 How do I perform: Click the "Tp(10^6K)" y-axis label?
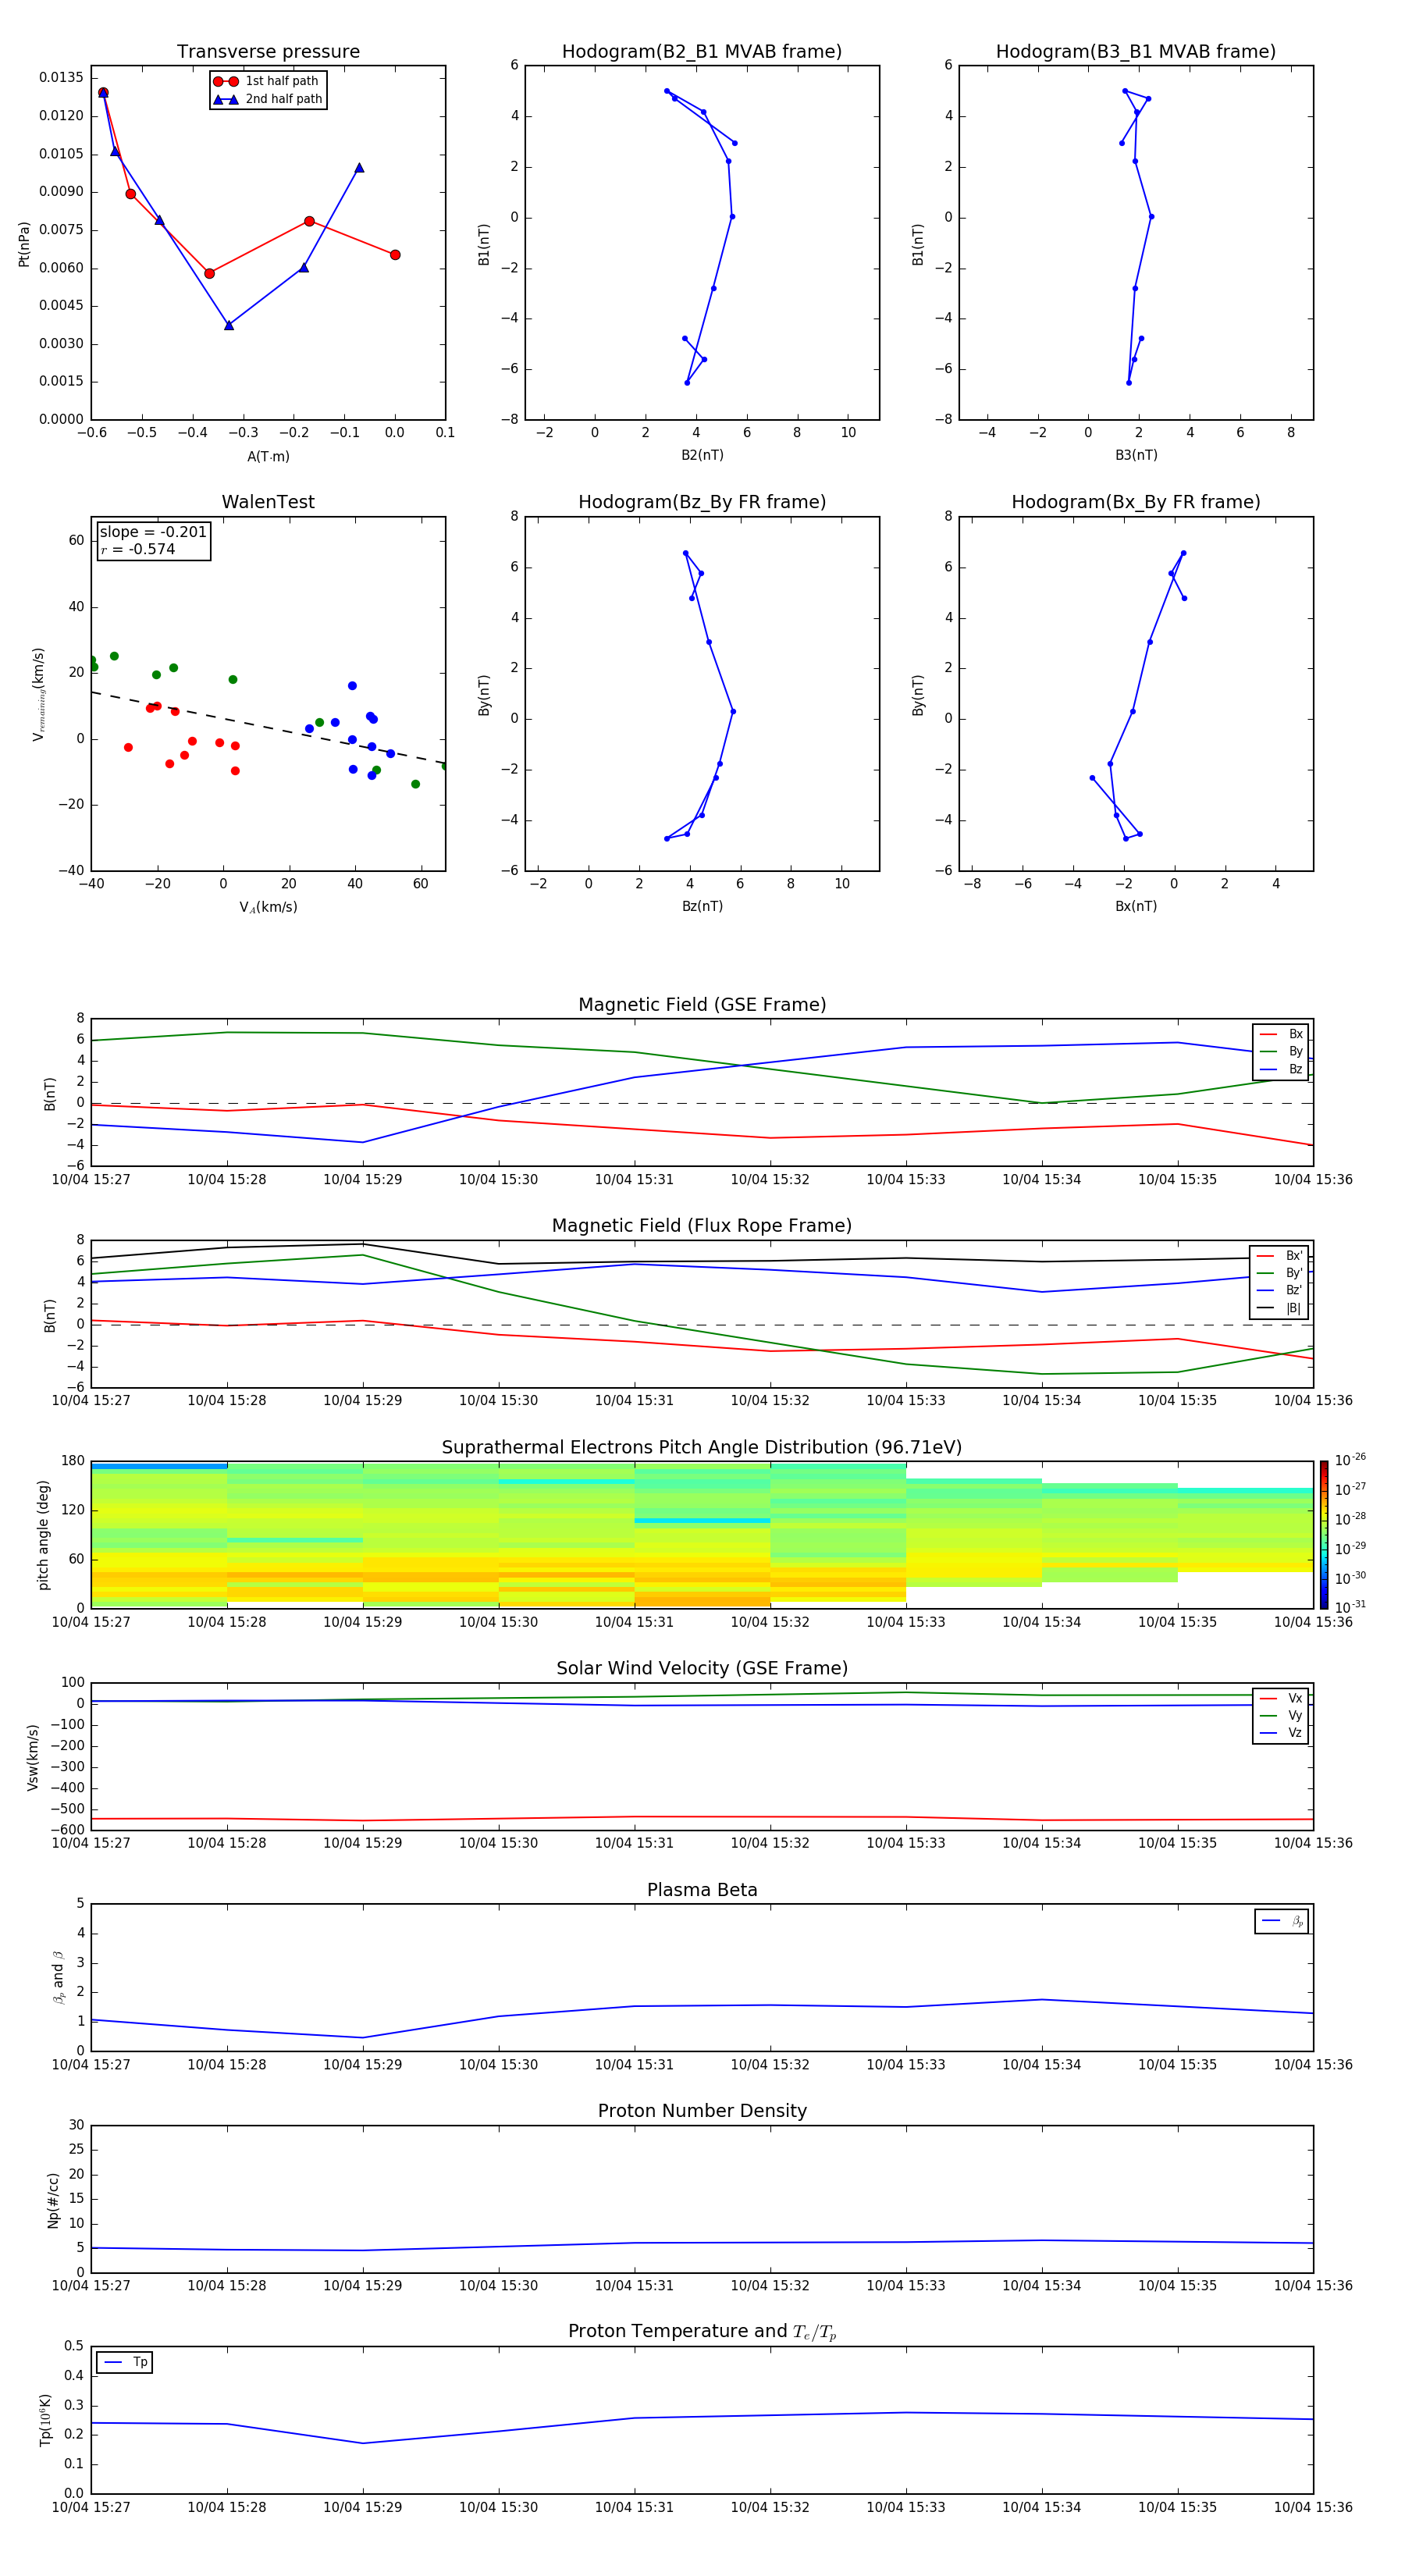tap(45, 2420)
